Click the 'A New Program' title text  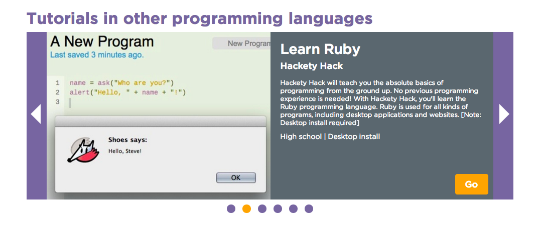click(x=102, y=41)
